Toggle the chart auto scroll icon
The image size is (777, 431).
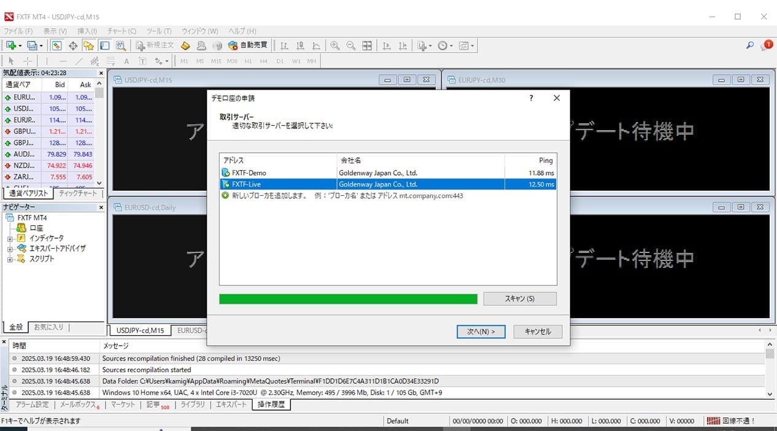(387, 45)
